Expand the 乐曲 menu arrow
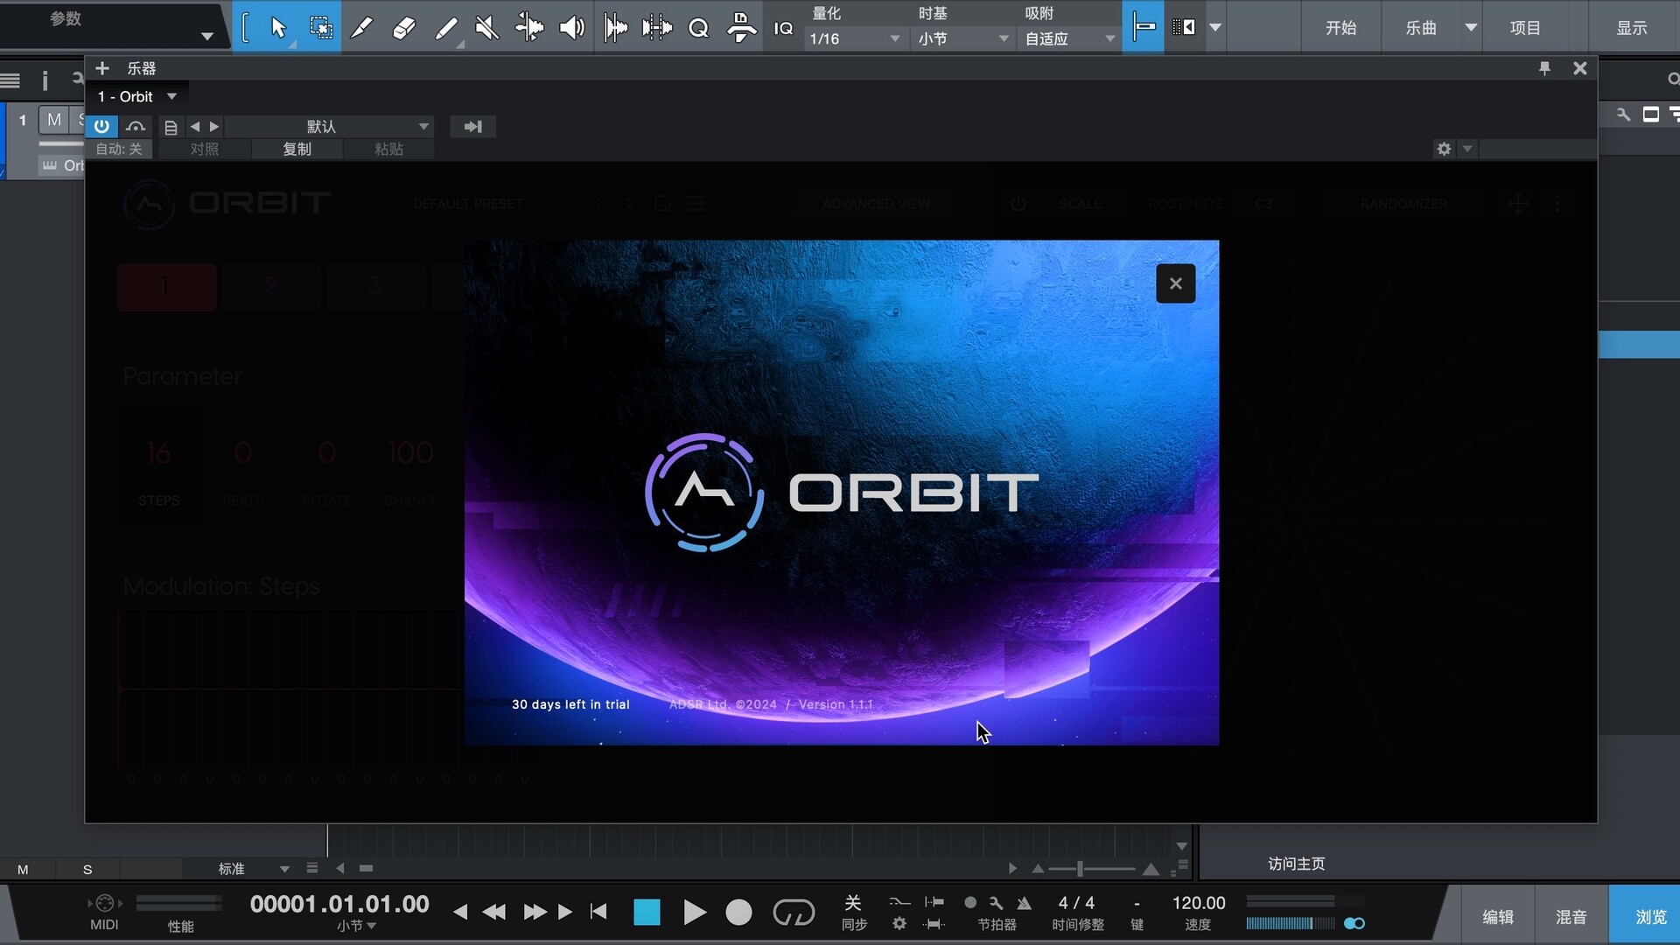The width and height of the screenshot is (1680, 945). pos(1471,28)
